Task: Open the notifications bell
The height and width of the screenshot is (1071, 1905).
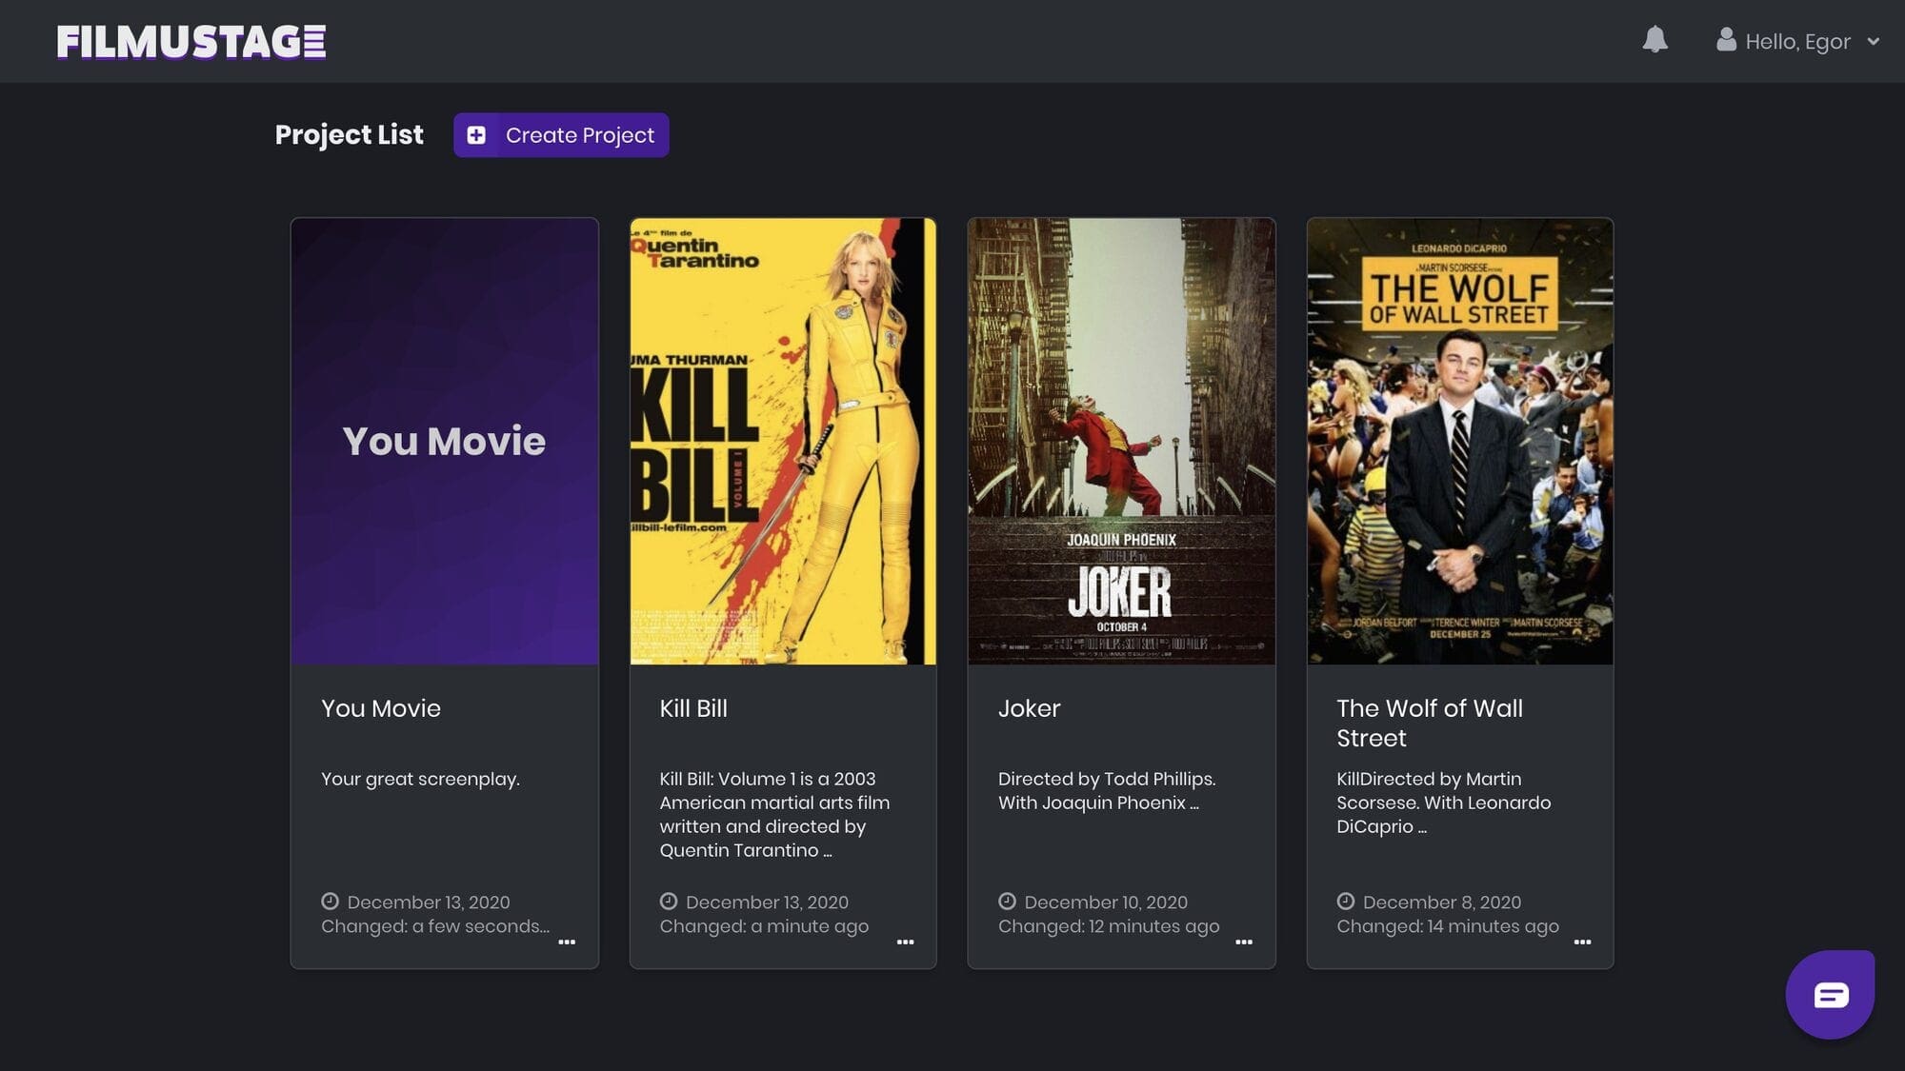Action: point(1654,40)
